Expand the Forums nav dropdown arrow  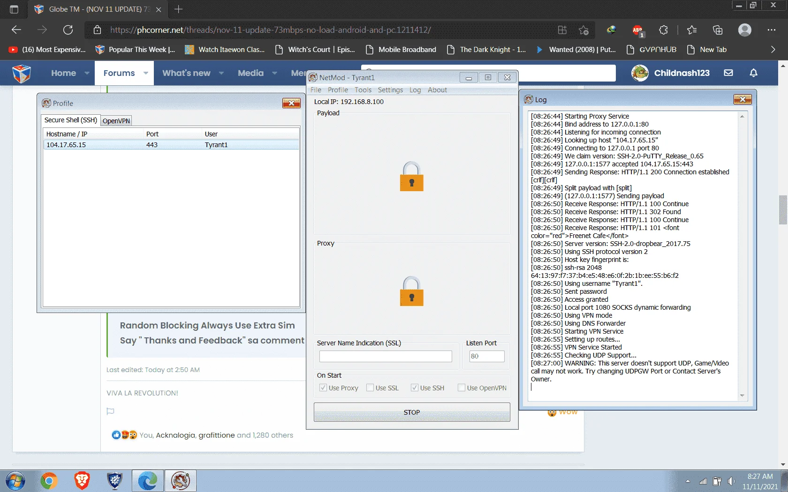coord(146,73)
